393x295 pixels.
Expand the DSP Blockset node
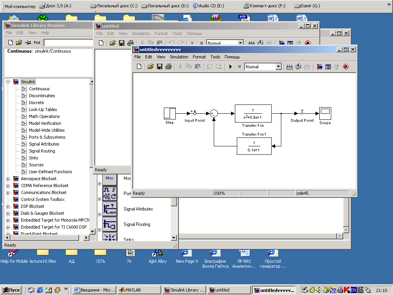tap(8, 206)
